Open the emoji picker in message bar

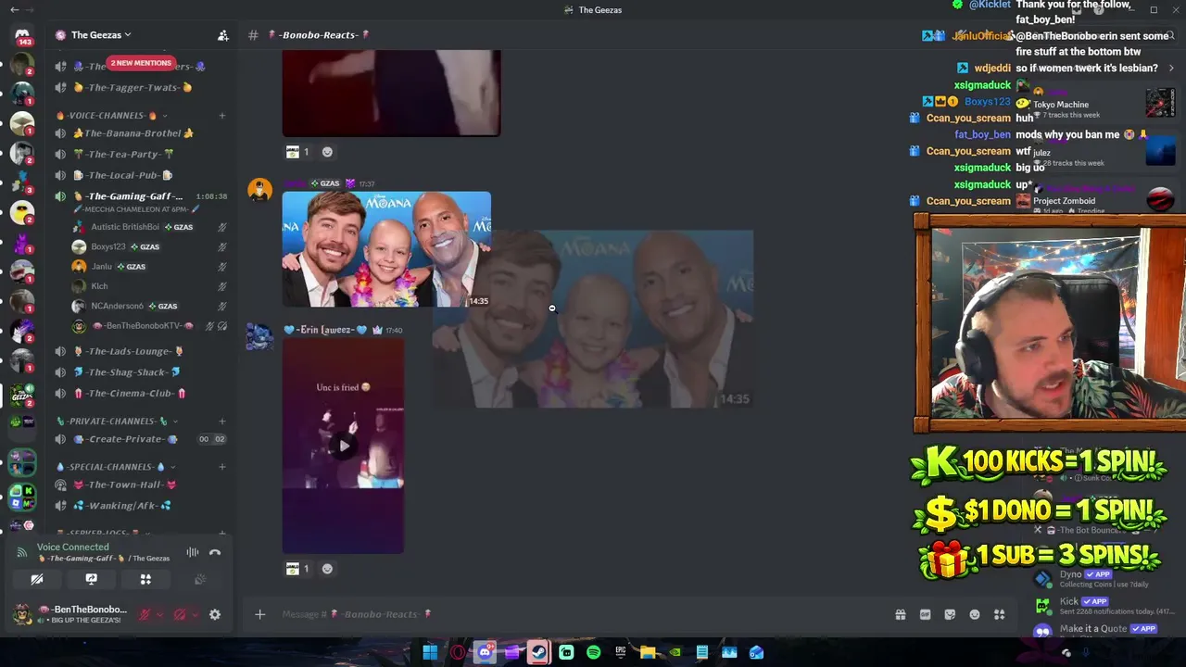coord(975,614)
